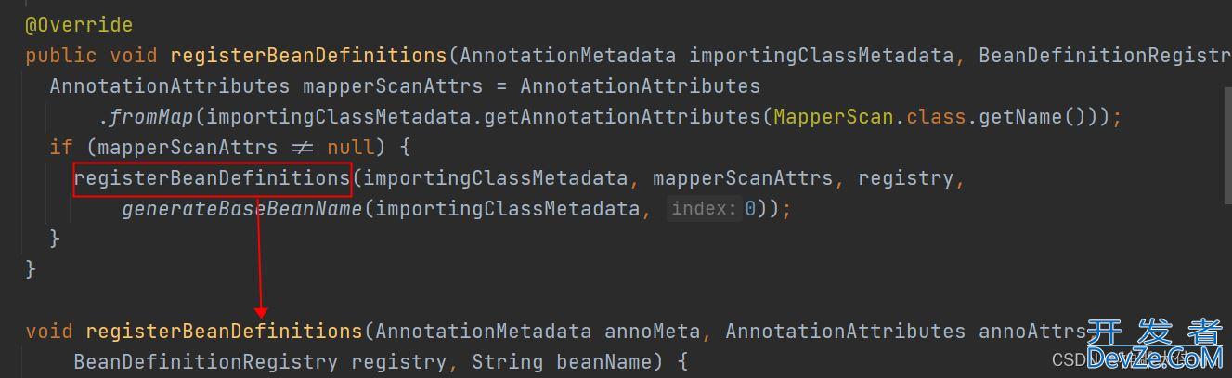Screen dimensions: 1232x378
Task: Click BeanDefinitionRegistry type on last line
Action: coord(206,361)
